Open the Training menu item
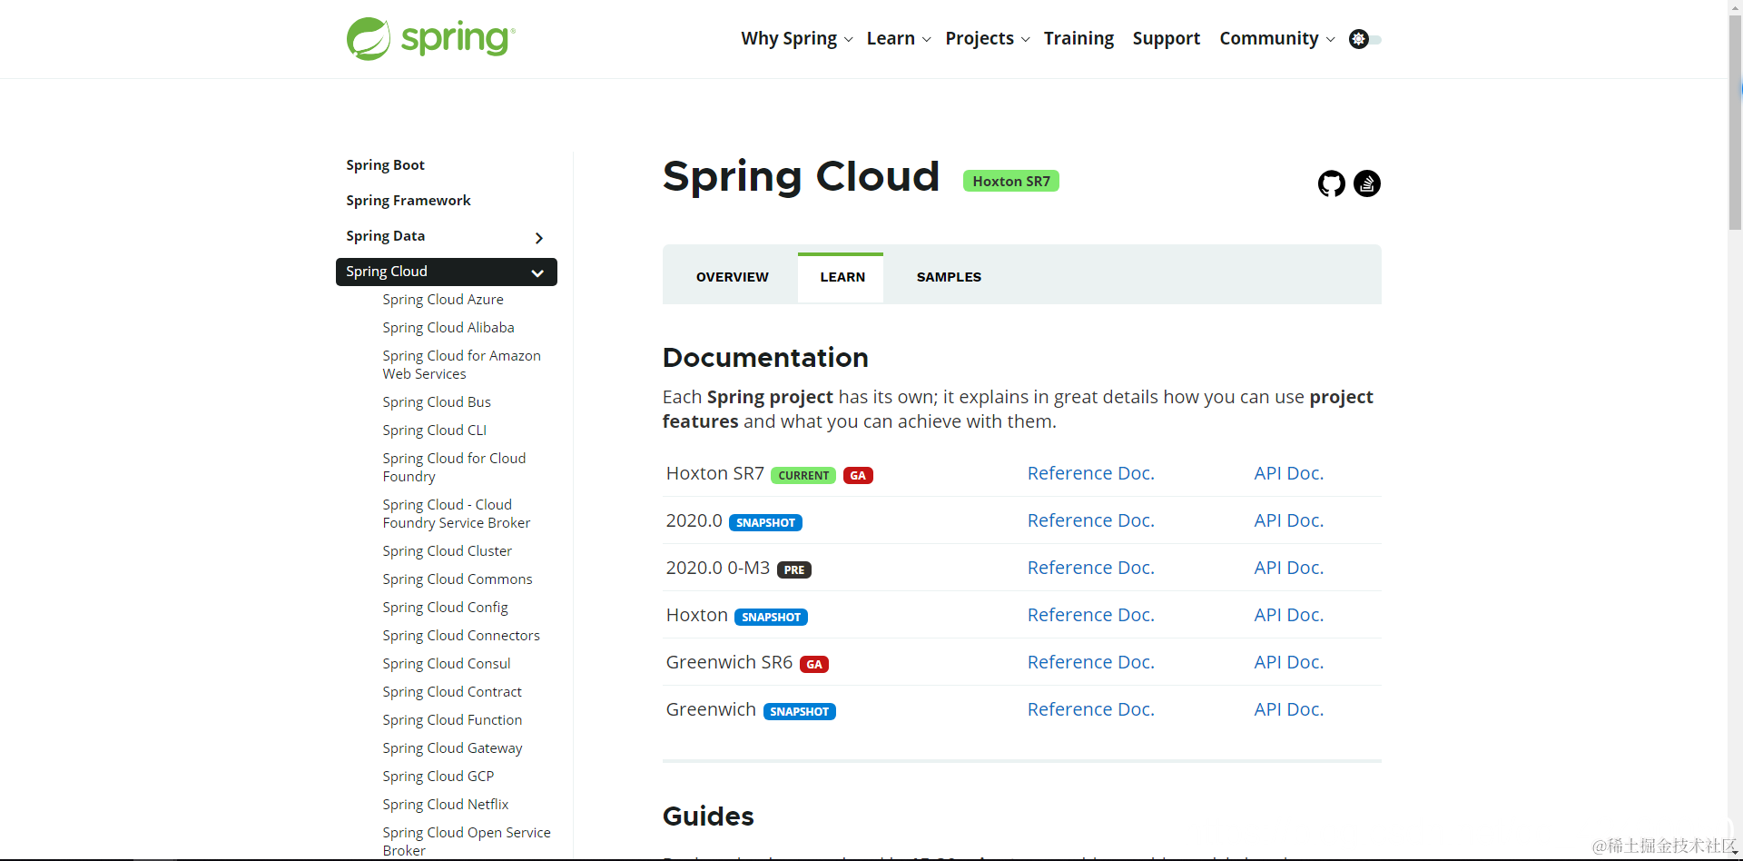The image size is (1743, 861). pos(1078,38)
